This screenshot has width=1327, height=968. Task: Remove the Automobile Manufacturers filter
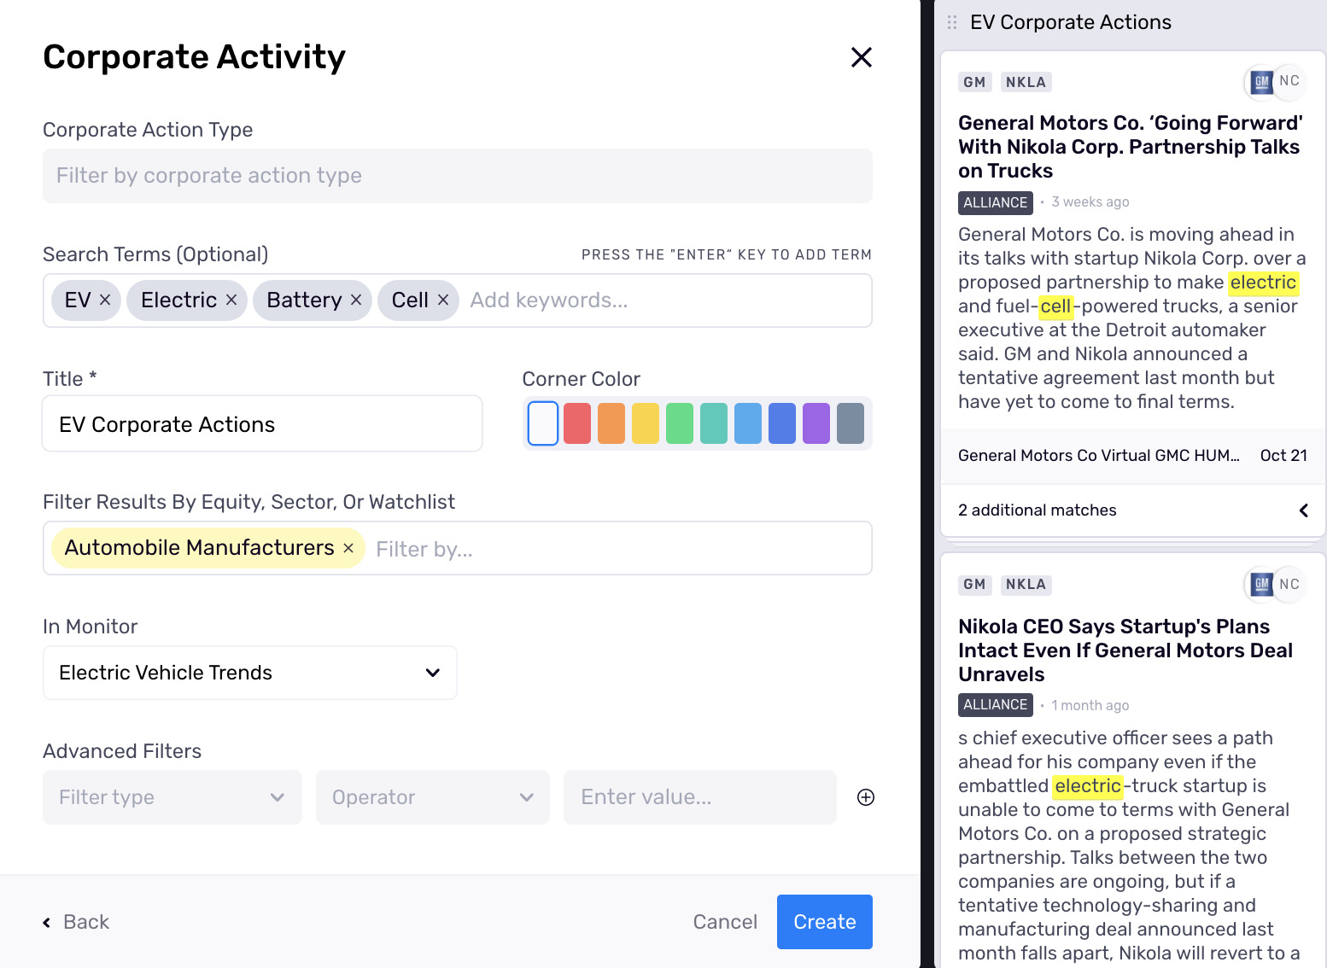[348, 548]
